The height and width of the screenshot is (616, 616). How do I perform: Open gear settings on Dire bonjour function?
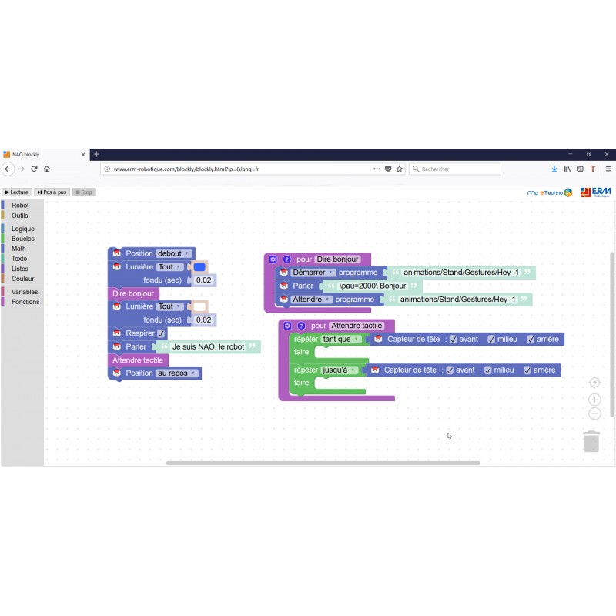pos(273,259)
